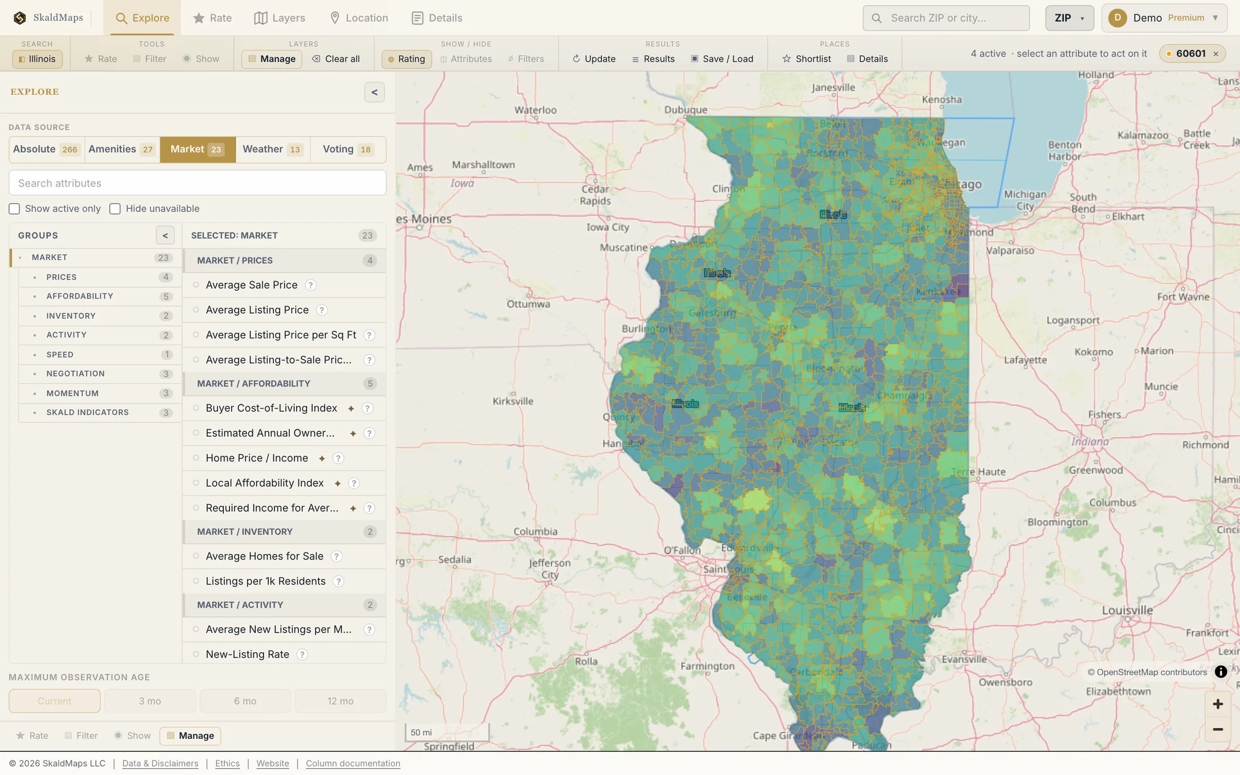Select Average Homes for Sale radio
1240x775 pixels.
tap(196, 556)
